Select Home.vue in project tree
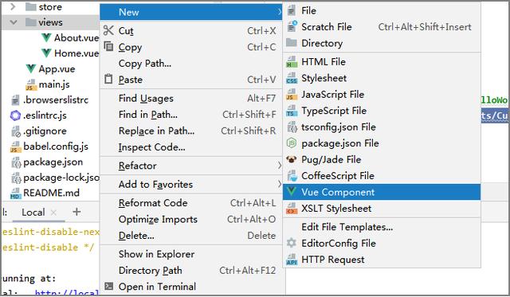510x297 pixels. tap(76, 53)
